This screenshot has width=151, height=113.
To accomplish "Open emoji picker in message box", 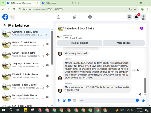I will pyautogui.click(x=137, y=100).
